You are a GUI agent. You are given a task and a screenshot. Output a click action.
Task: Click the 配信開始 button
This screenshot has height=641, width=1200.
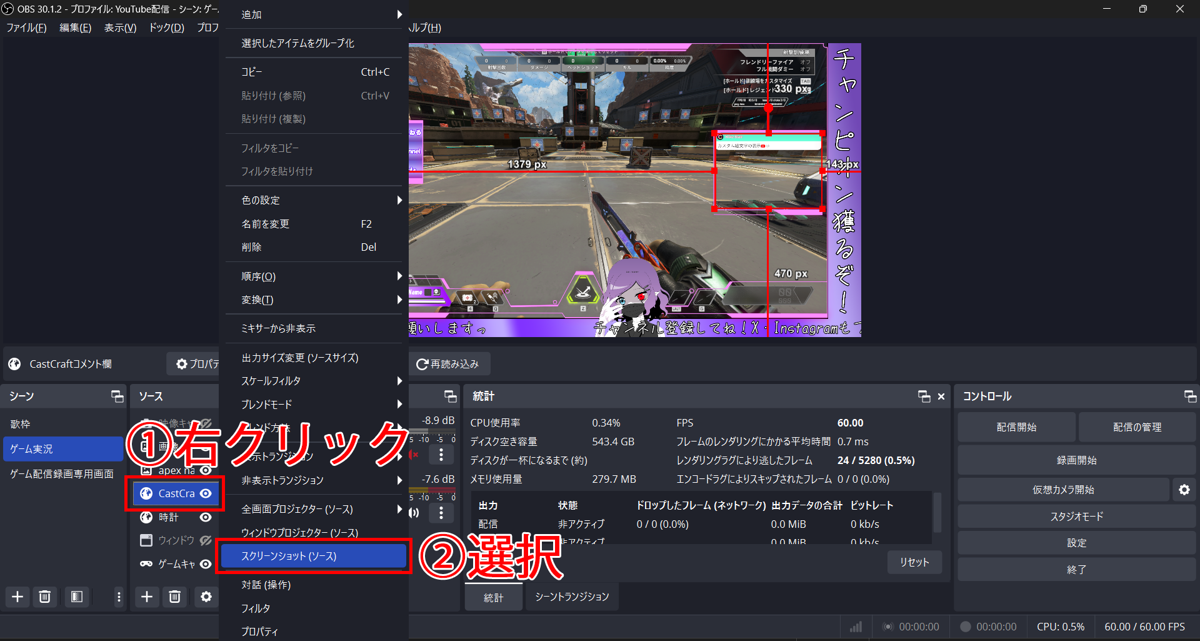point(1016,427)
